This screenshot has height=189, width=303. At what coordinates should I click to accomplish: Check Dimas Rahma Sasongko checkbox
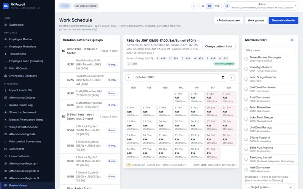(246, 59)
